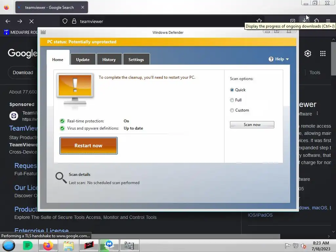Click the Firefox back arrow
Image resolution: width=336 pixels, height=252 pixels.
click(8, 21)
